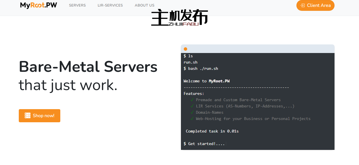Click the checkmark beside LIR Services
Image resolution: width=359 pixels, height=165 pixels.
click(x=192, y=106)
